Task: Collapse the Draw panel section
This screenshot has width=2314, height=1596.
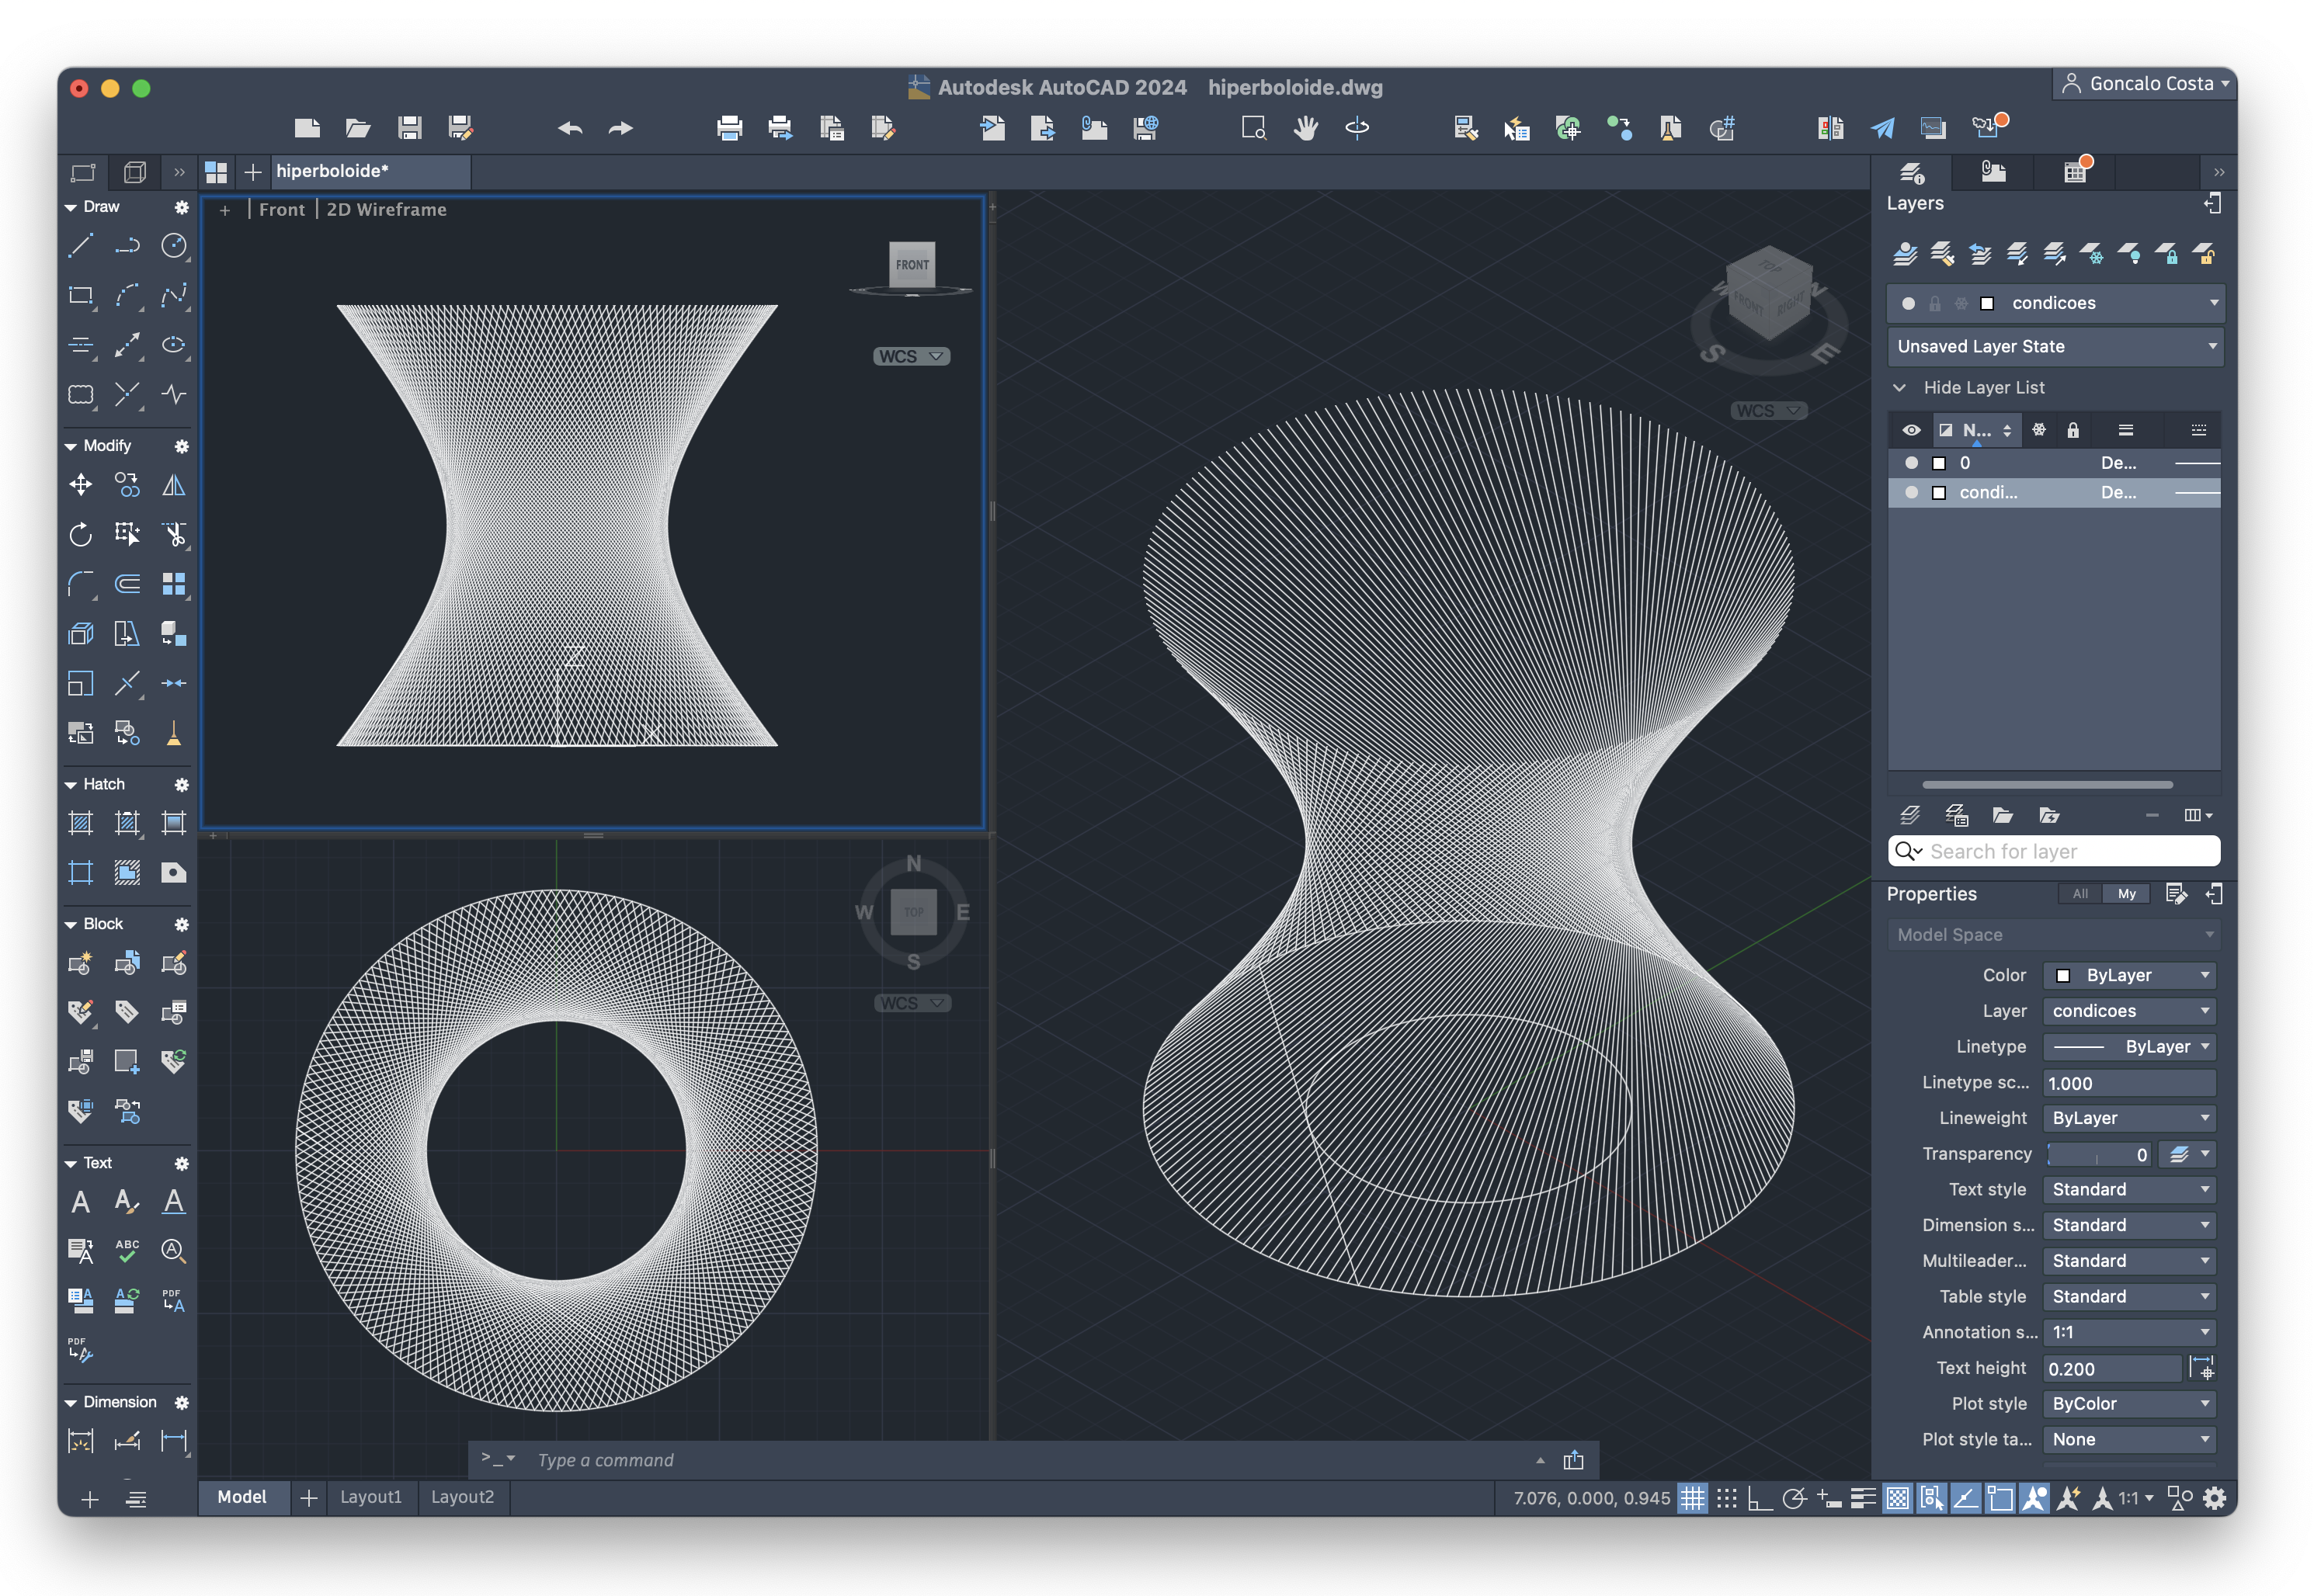Action: point(71,207)
